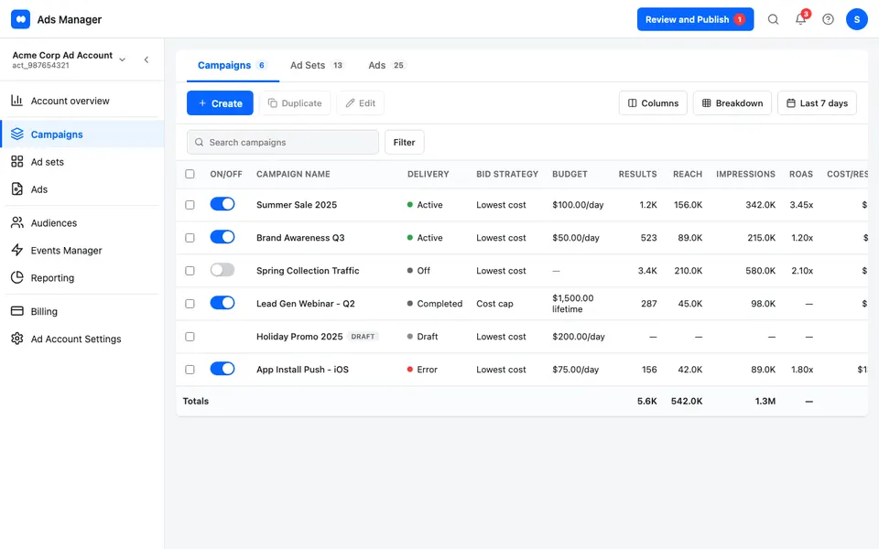Click the 542.0K total reach value
Screen dimensions: 879x549
coord(687,401)
